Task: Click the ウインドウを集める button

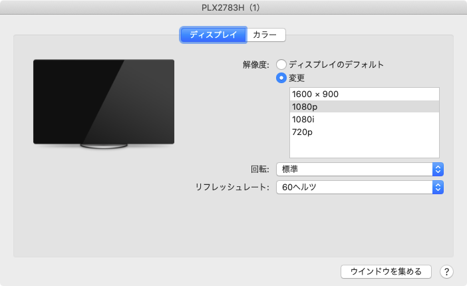Action: 386,271
